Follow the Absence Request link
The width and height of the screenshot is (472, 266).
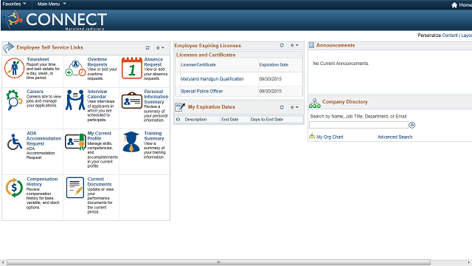tap(153, 62)
